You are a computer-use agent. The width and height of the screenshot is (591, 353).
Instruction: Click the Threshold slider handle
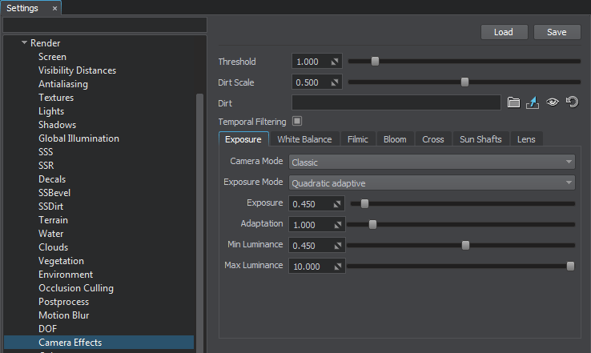(x=375, y=61)
